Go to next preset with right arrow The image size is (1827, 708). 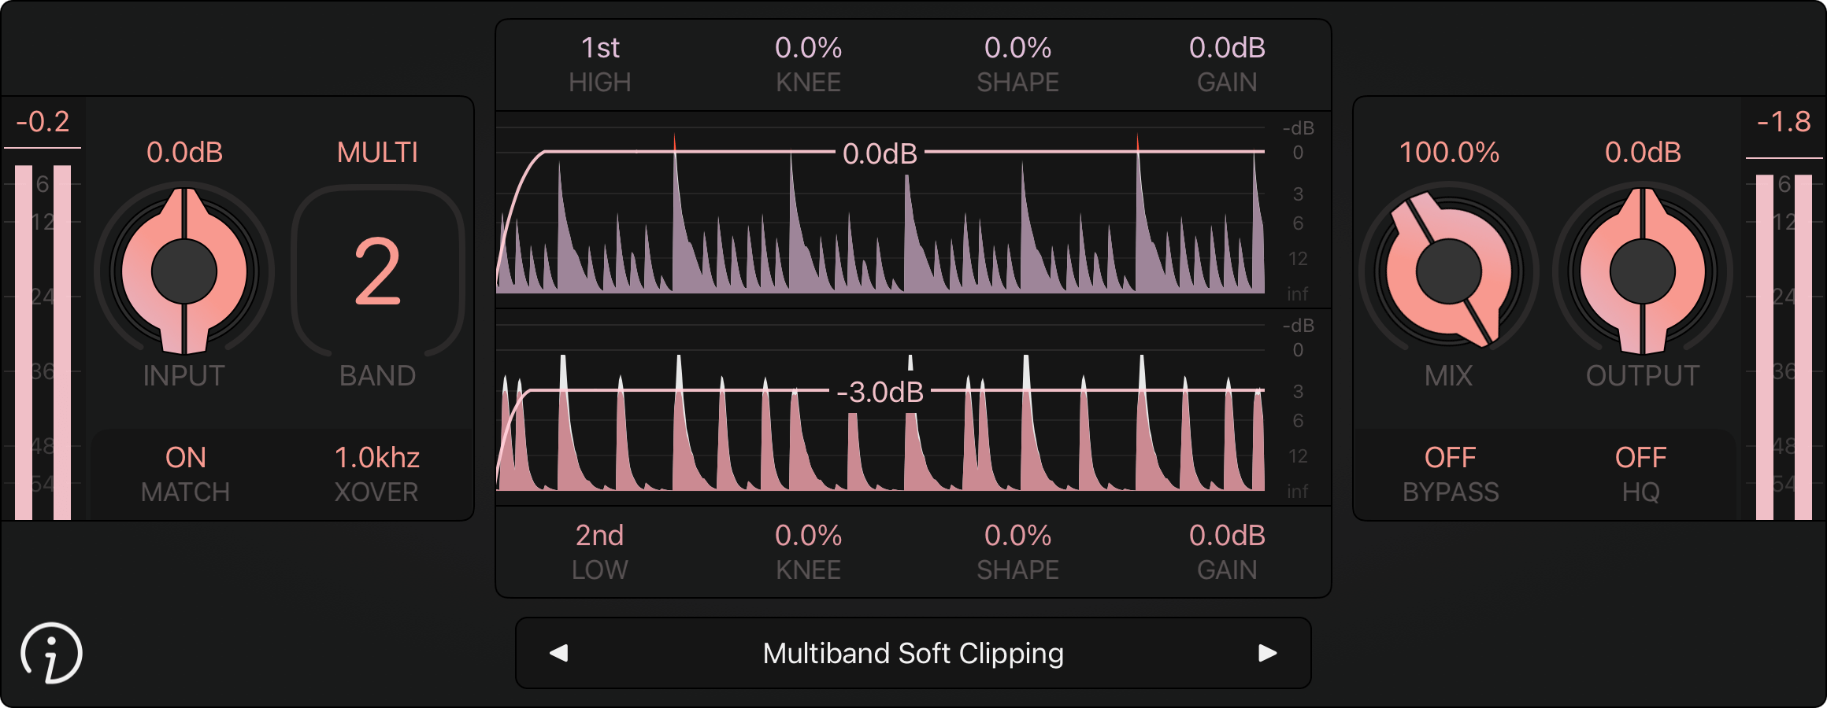1267,653
